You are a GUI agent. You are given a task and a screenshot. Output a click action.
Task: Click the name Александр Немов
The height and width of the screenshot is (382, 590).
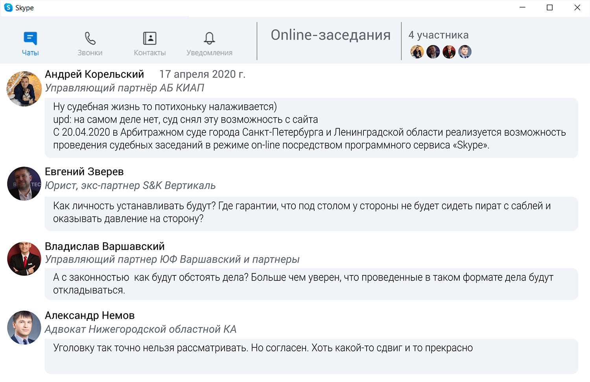(x=90, y=316)
